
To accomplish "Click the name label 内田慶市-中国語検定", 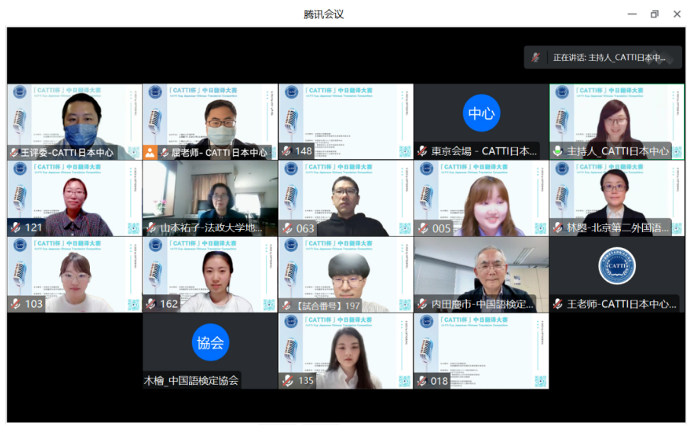I will 482,303.
